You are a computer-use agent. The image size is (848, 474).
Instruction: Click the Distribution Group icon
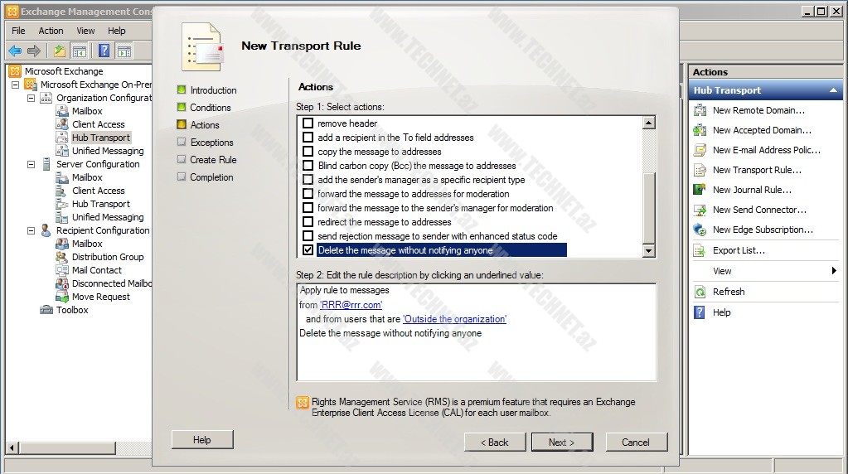tap(61, 257)
